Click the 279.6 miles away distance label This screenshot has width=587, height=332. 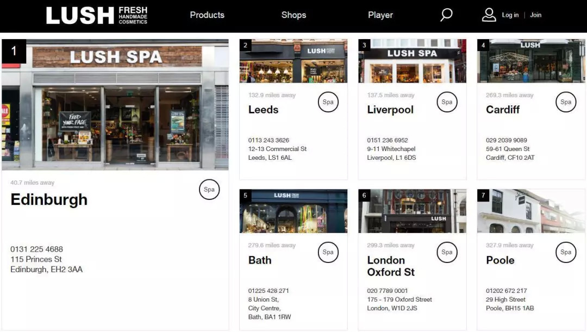[272, 246]
